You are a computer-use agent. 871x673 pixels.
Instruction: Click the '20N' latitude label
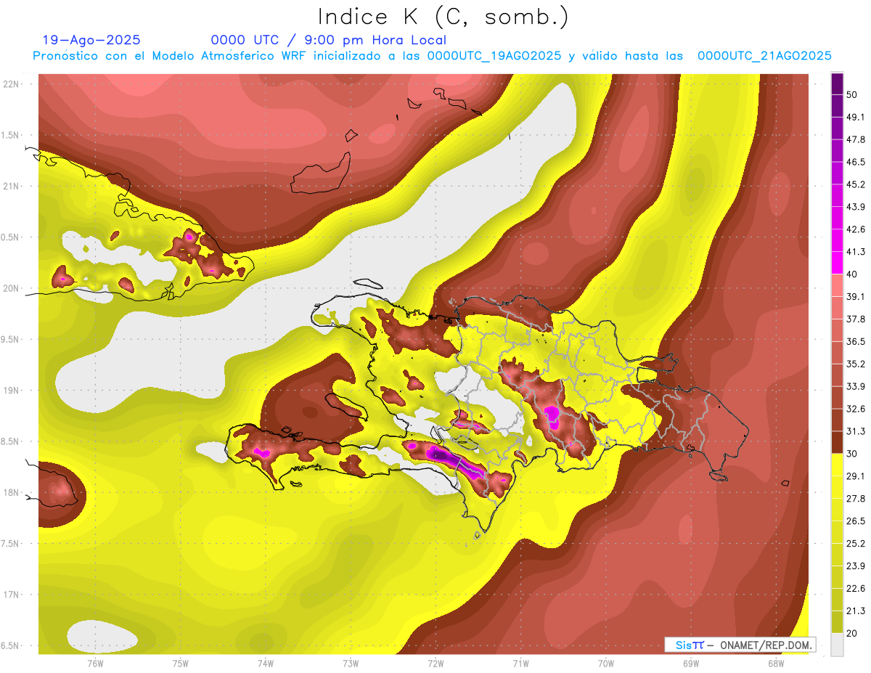[x=12, y=288]
